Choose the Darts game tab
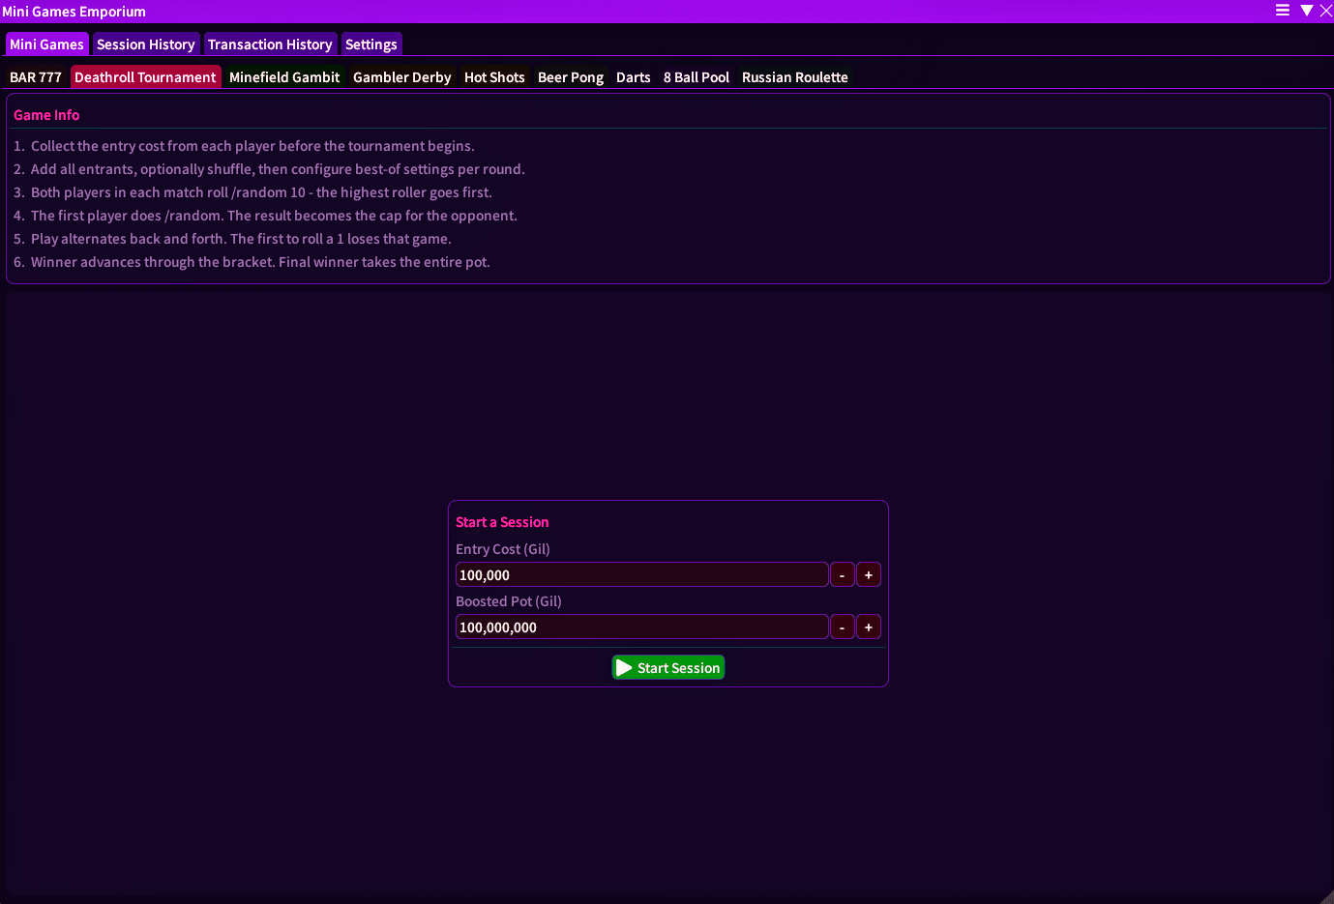 coord(634,77)
